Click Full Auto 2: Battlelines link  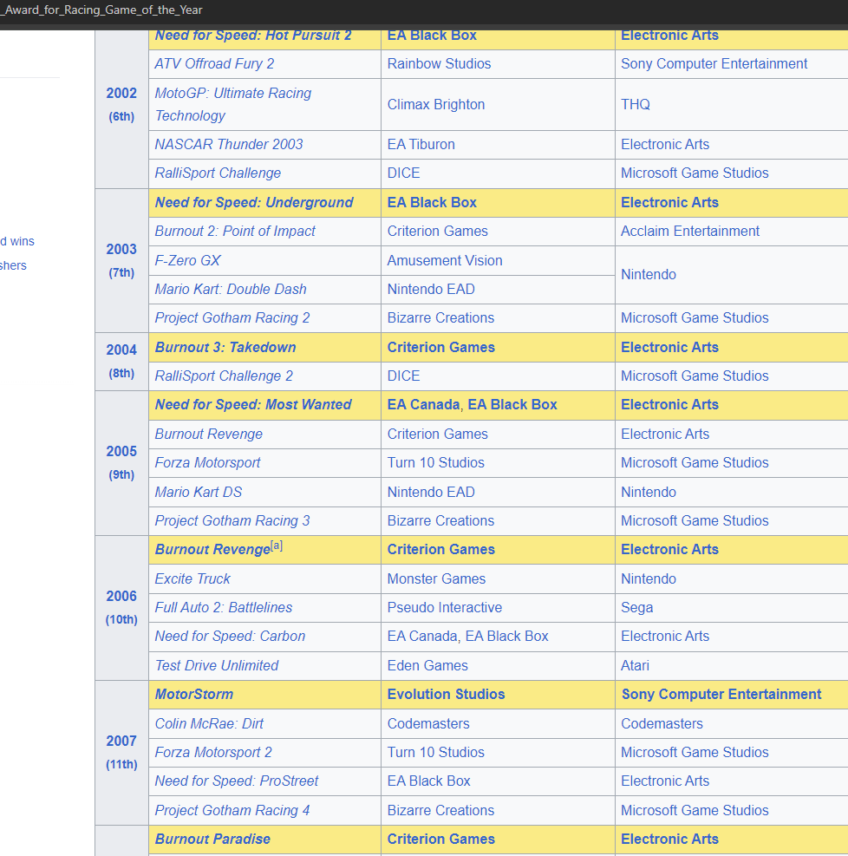[224, 608]
